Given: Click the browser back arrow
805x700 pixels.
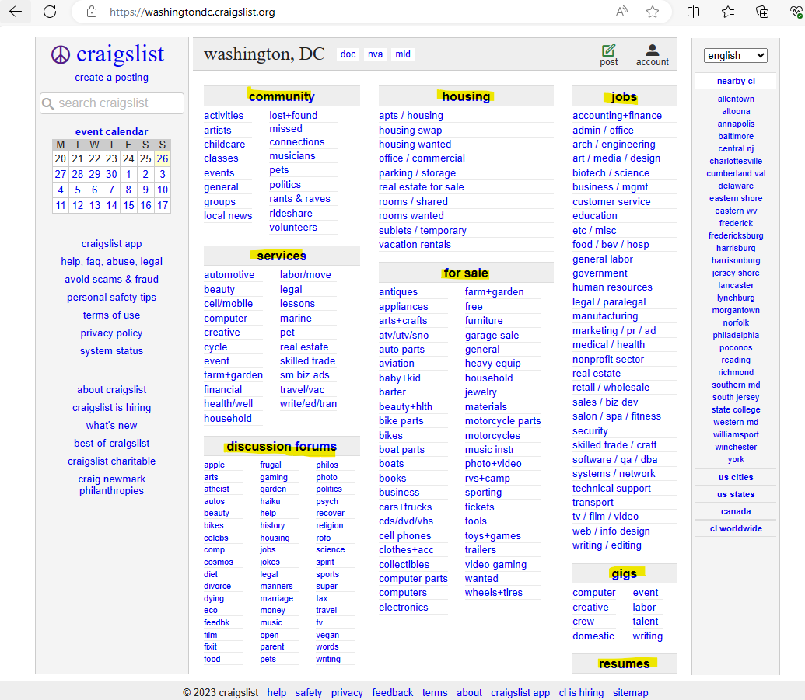Looking at the screenshot, I should [16, 12].
